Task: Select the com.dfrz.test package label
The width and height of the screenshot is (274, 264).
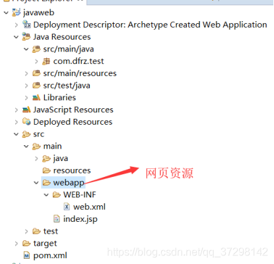Action: coord(79,61)
